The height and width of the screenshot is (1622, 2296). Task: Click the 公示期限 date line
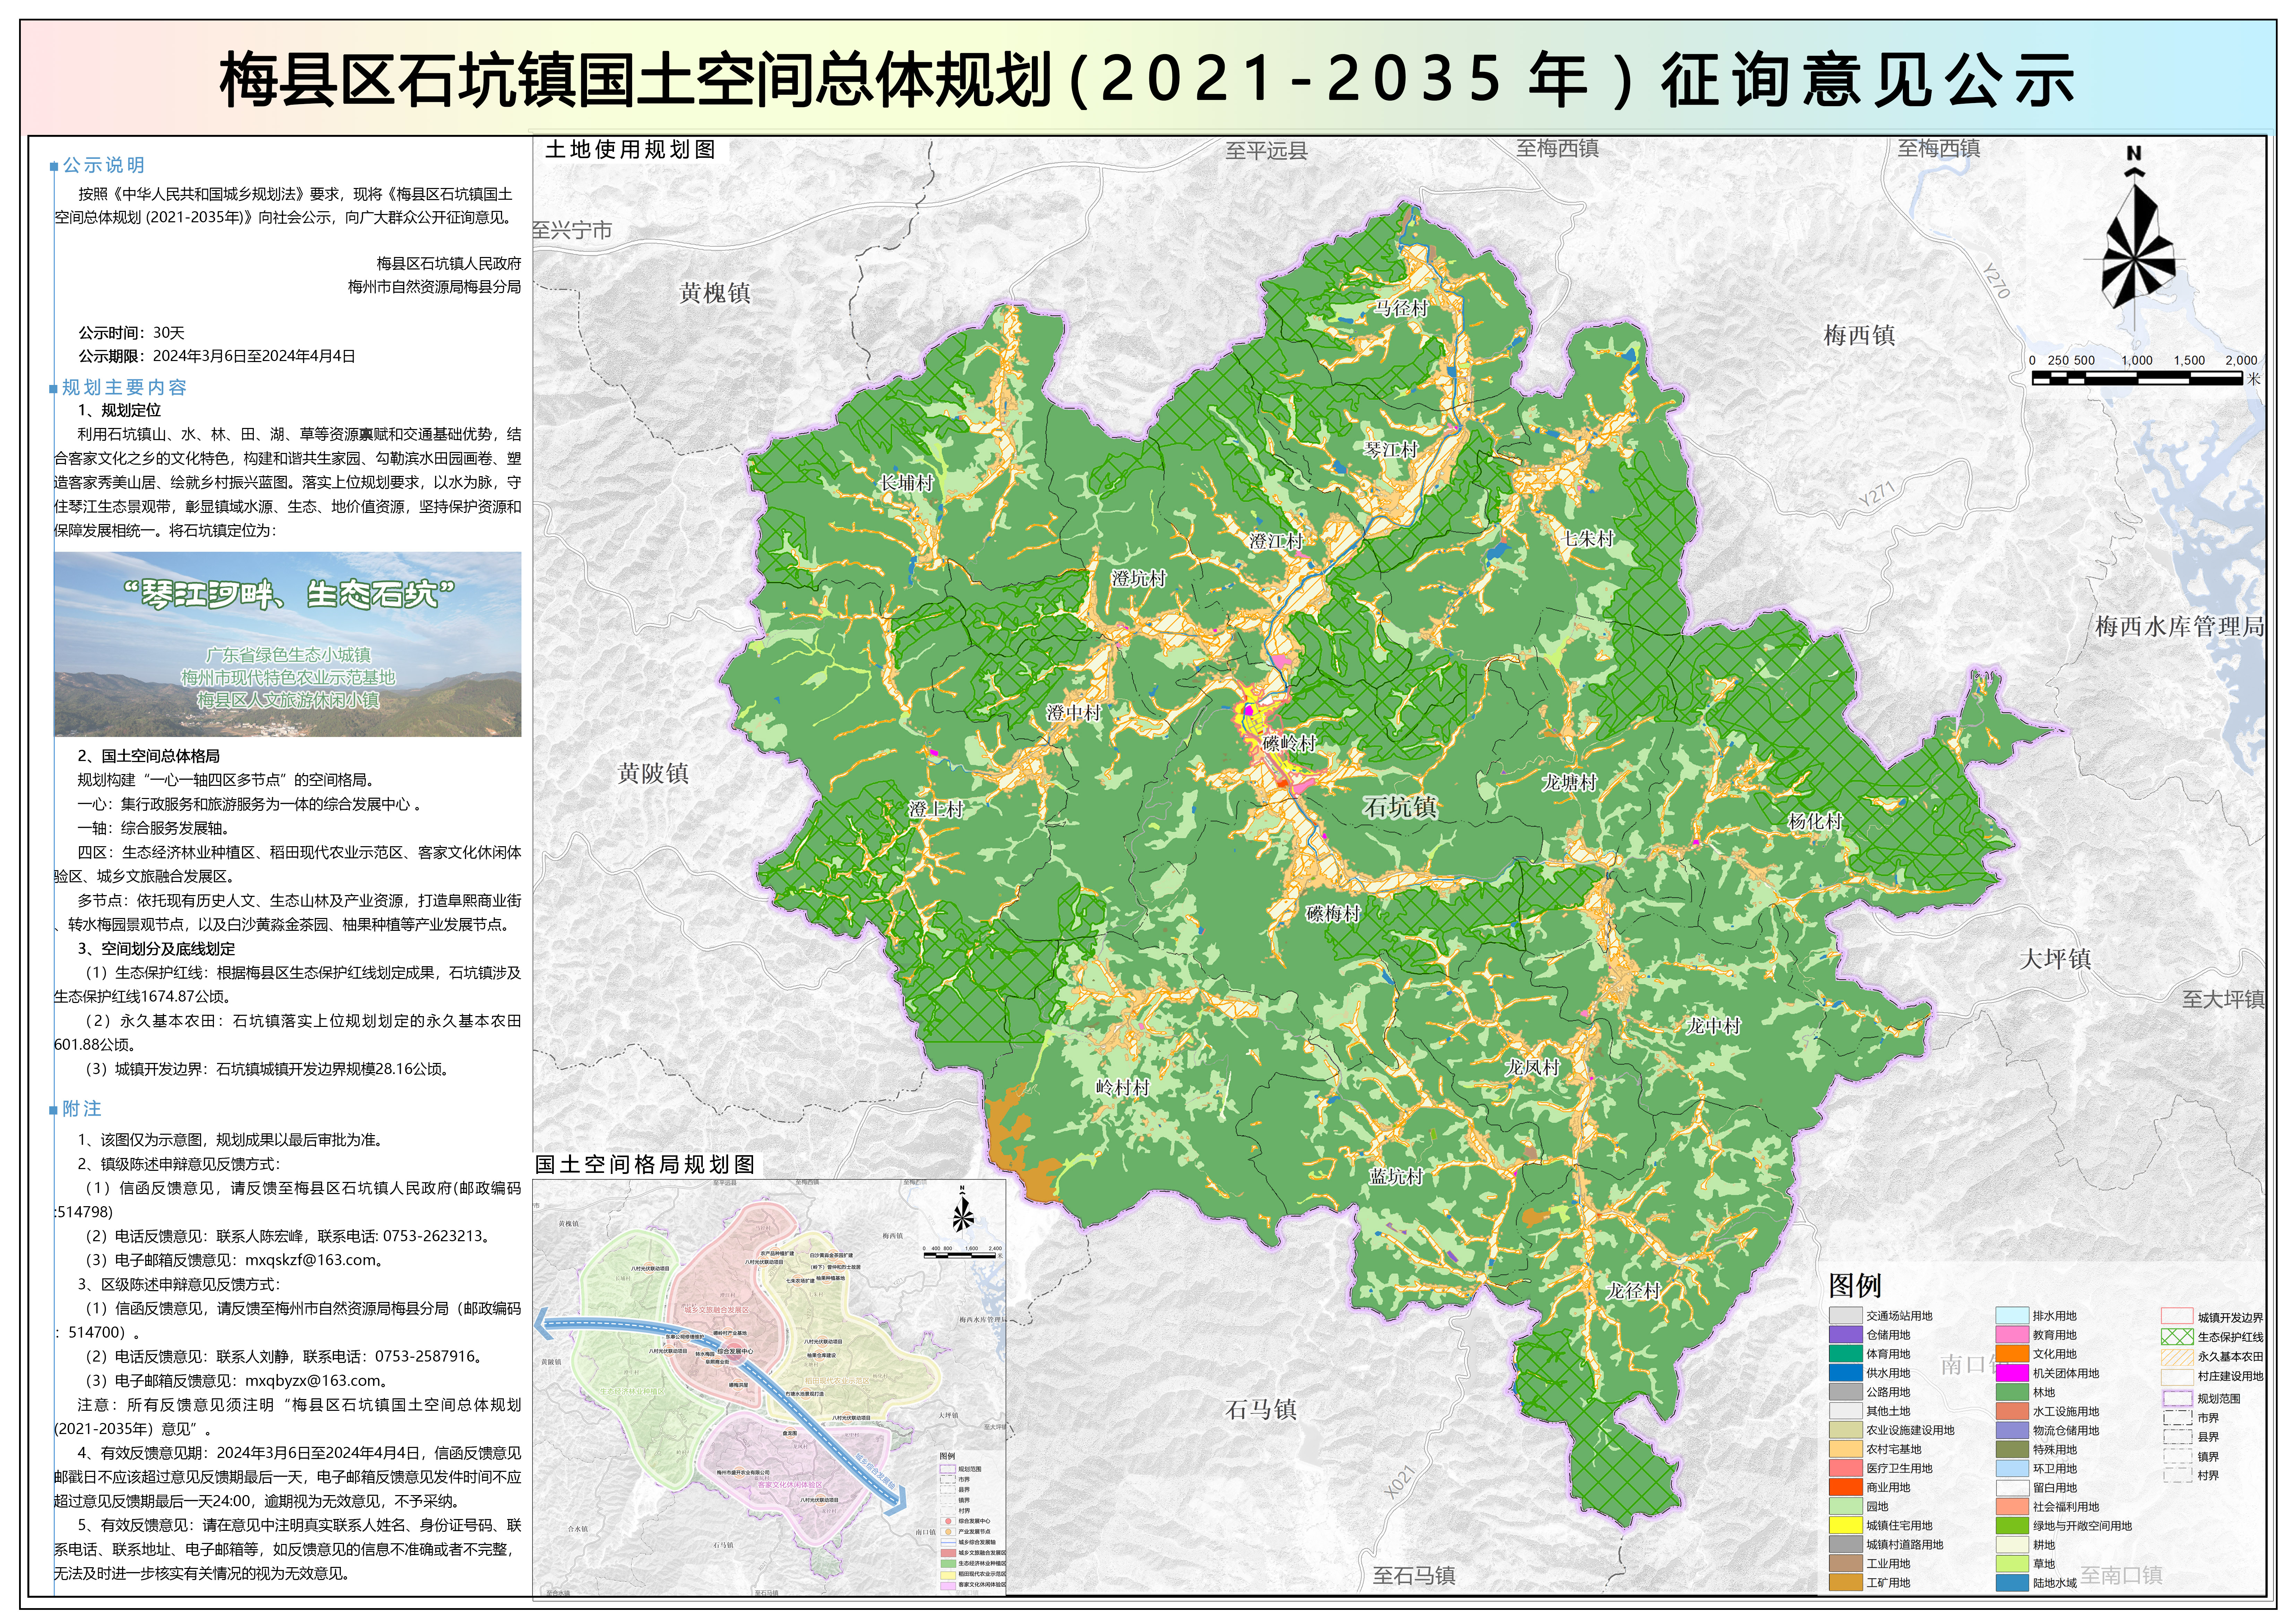pyautogui.click(x=217, y=356)
